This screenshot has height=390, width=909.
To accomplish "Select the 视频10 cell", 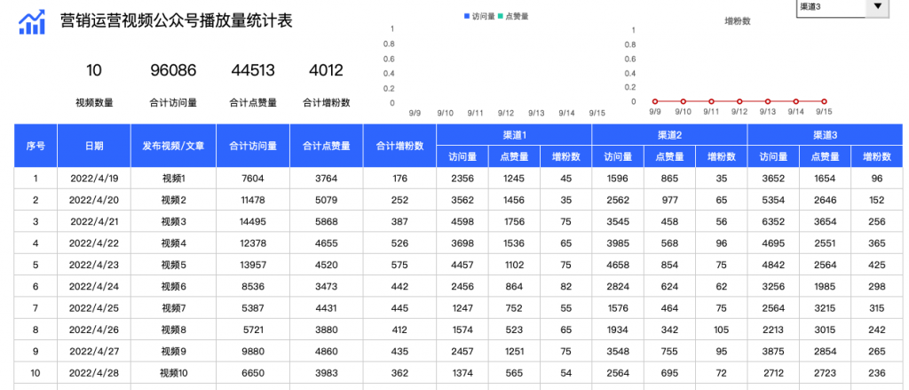I will coord(173,372).
